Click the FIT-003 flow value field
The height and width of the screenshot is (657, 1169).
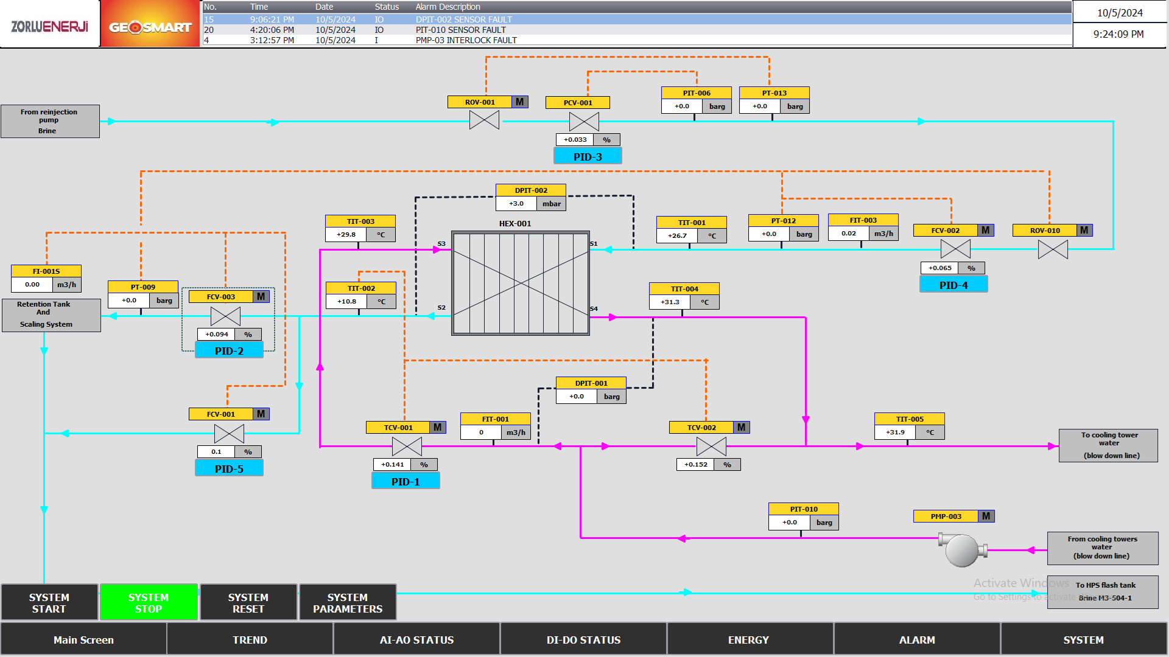(849, 234)
